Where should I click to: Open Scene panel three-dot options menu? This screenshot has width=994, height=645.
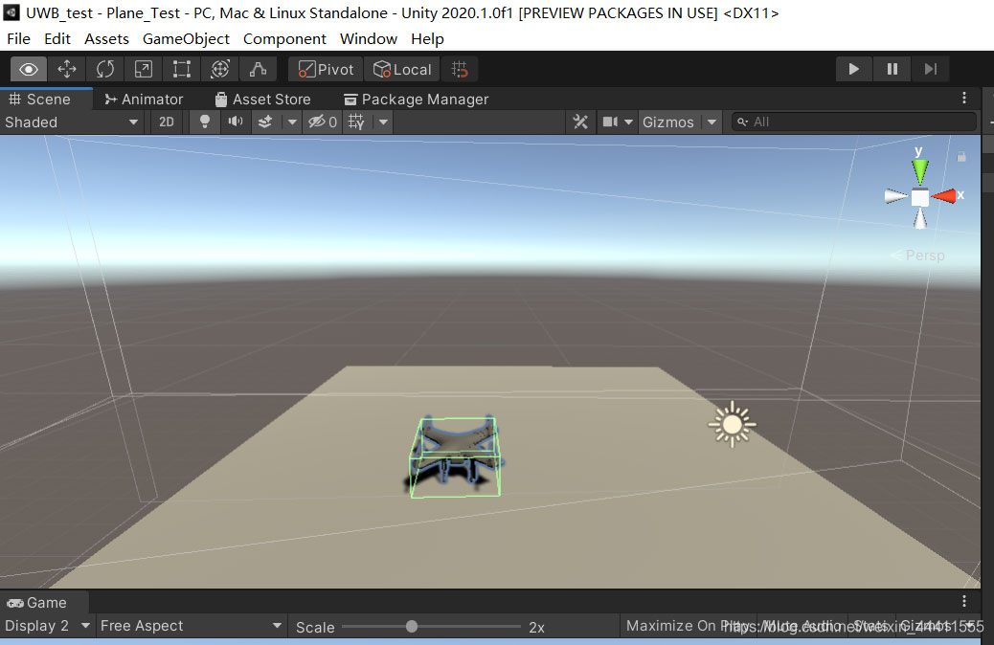pos(963,99)
